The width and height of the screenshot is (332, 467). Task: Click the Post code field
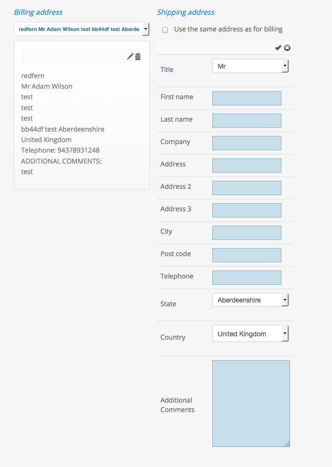point(247,255)
